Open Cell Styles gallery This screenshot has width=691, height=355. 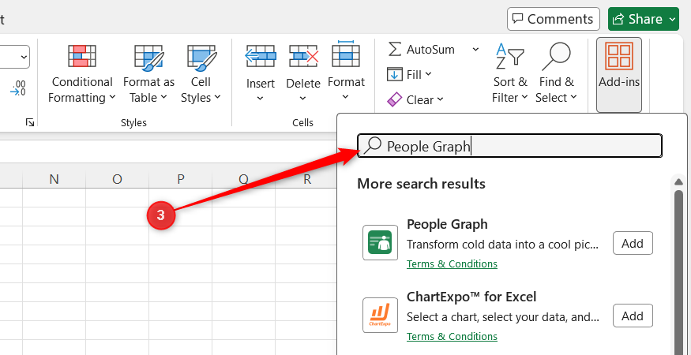[201, 74]
